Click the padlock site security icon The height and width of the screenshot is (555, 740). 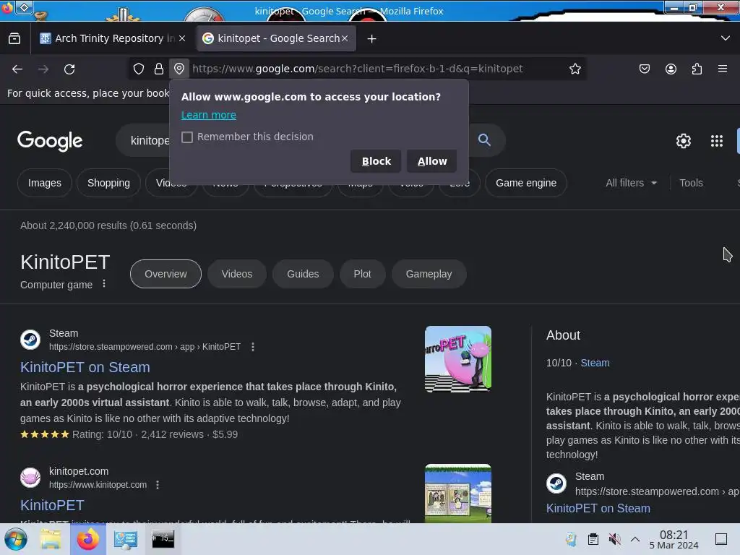pyautogui.click(x=159, y=69)
